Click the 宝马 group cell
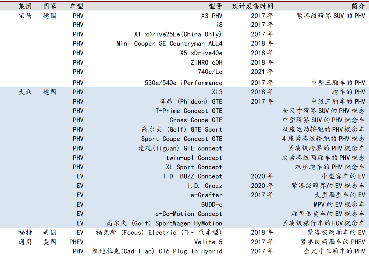 coord(25,16)
